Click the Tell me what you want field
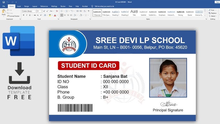The height and width of the screenshot is (124, 220). (105, 6)
